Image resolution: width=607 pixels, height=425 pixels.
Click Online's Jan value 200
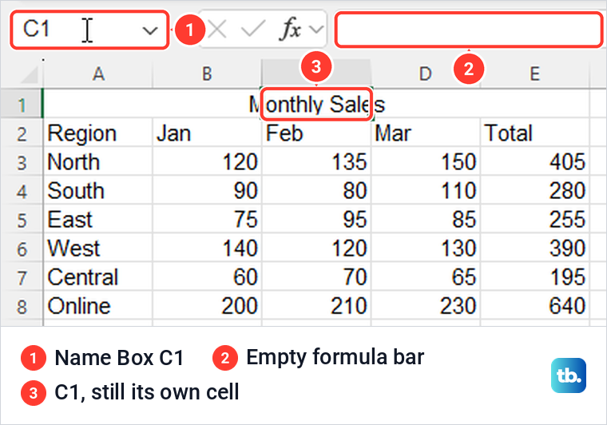[207, 305]
